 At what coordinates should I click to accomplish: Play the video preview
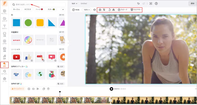[x=111, y=89]
